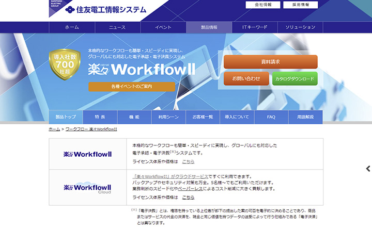The image size is (372, 232).
Task: Click こちら link in the WorkflowII row
Action: coord(188,161)
